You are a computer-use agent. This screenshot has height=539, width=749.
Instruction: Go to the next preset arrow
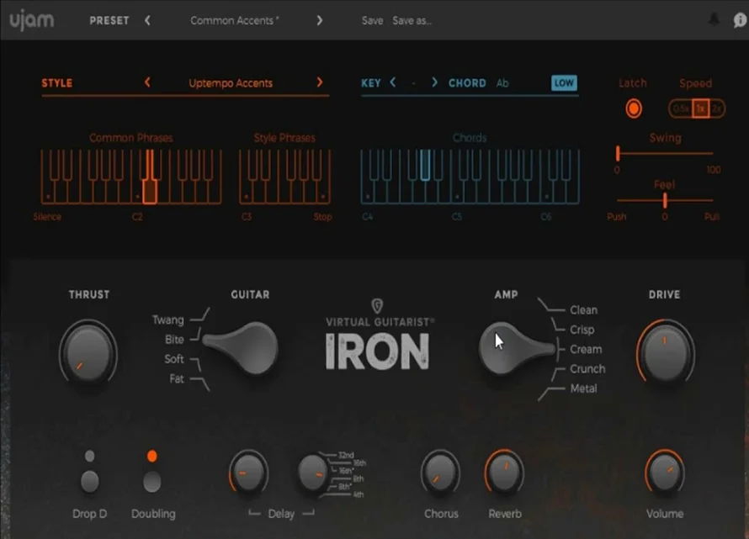tap(320, 20)
